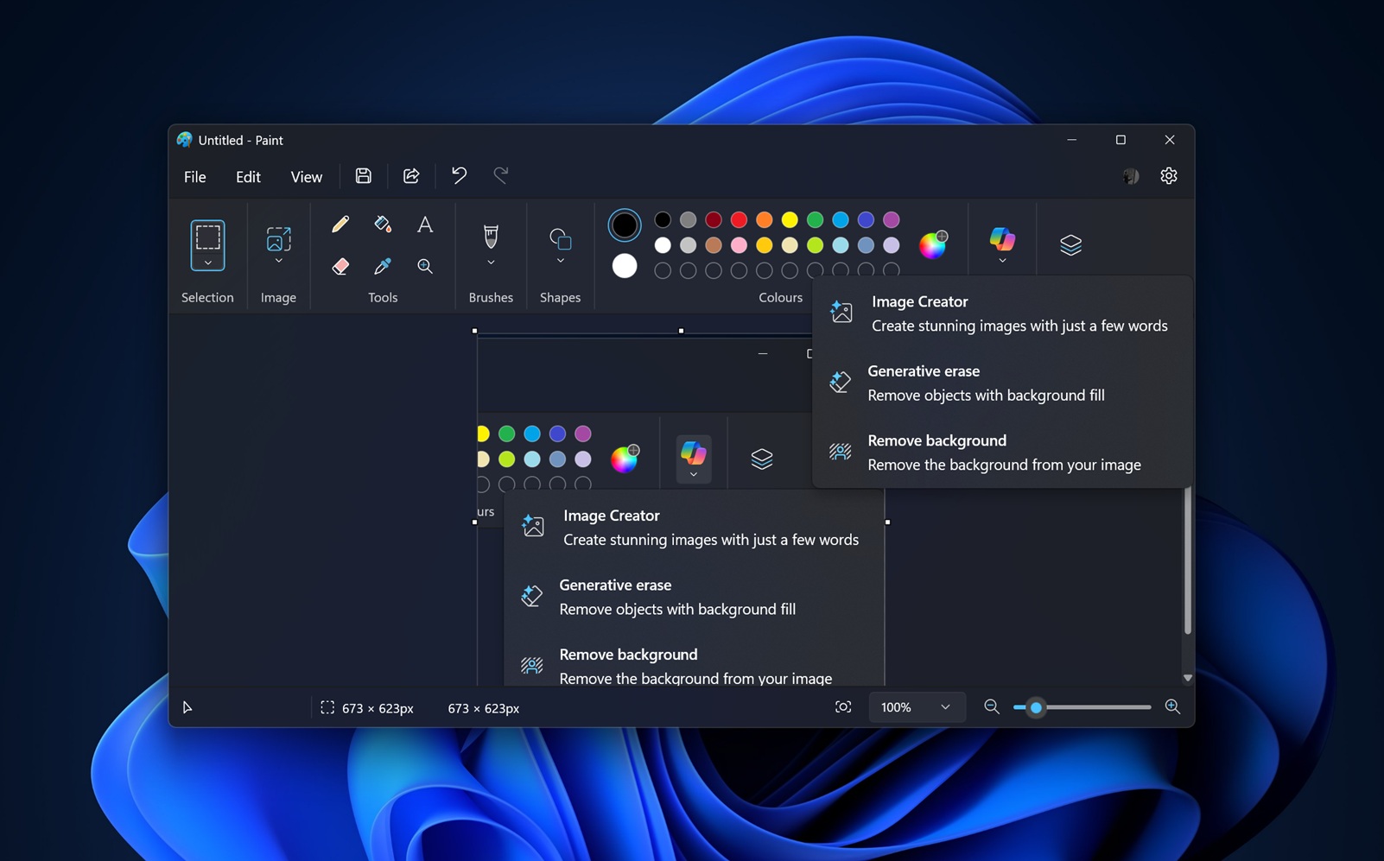The width and height of the screenshot is (1384, 861).
Task: Undo the last action
Action: click(458, 175)
